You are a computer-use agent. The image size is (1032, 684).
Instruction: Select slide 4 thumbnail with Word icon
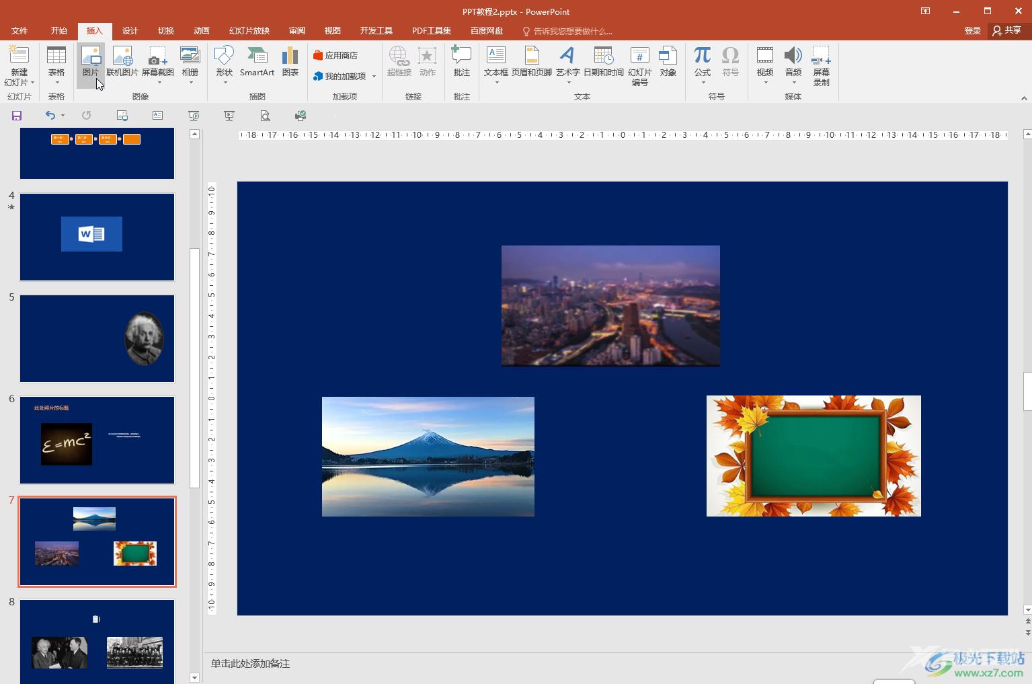click(x=97, y=237)
